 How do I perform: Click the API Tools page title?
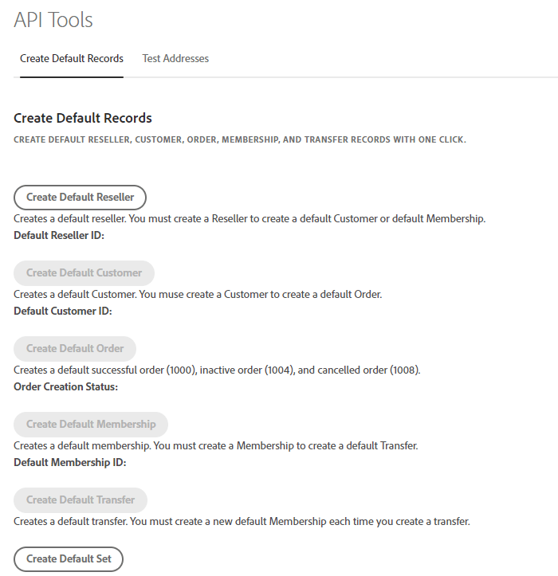coord(53,21)
